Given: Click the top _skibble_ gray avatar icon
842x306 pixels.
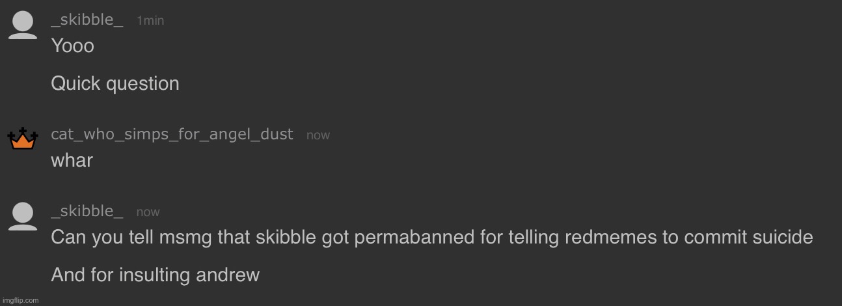Looking at the screenshot, I should click(23, 26).
